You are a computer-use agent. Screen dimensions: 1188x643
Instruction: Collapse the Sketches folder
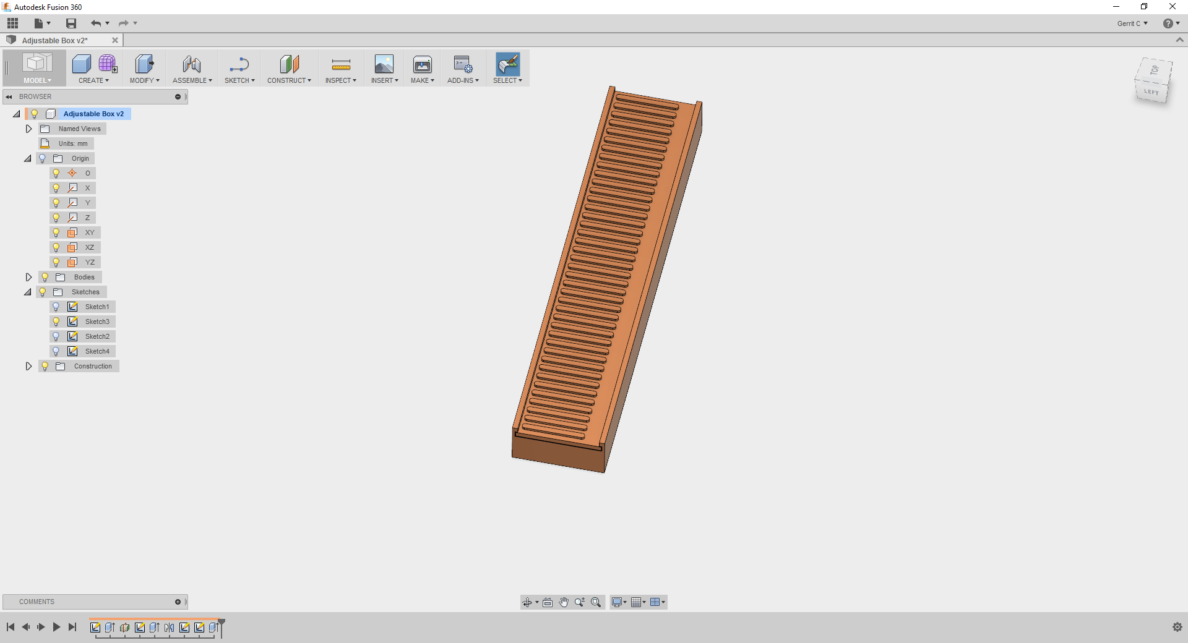[x=27, y=292]
